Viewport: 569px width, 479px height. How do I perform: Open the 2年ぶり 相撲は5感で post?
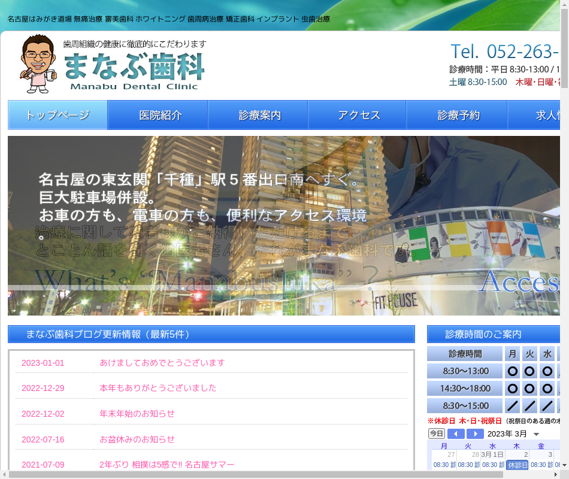coord(167,465)
